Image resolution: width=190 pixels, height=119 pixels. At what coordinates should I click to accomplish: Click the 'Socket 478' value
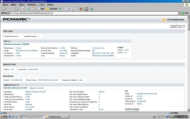[63, 53]
